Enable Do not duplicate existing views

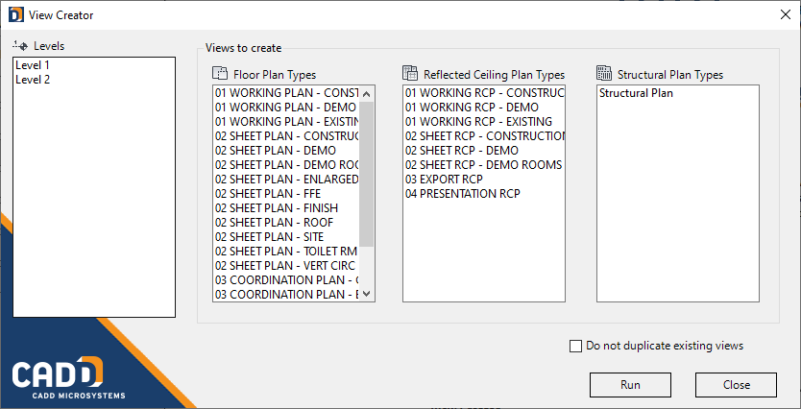(x=575, y=347)
